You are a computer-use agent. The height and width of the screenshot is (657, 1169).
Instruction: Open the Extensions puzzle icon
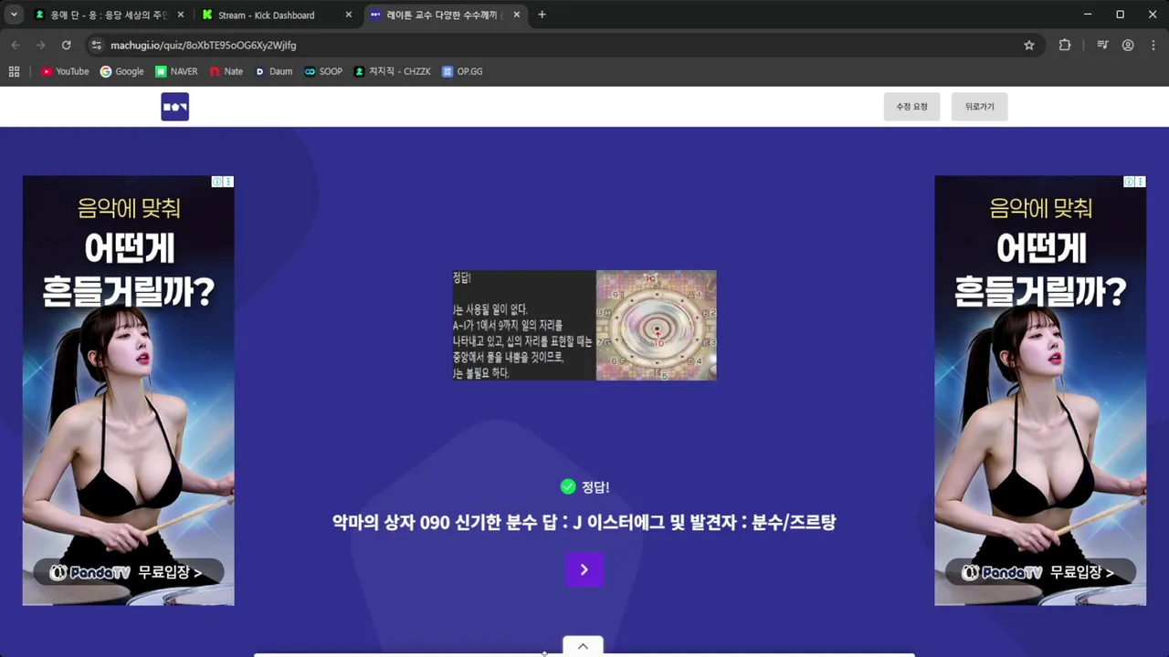click(1065, 45)
